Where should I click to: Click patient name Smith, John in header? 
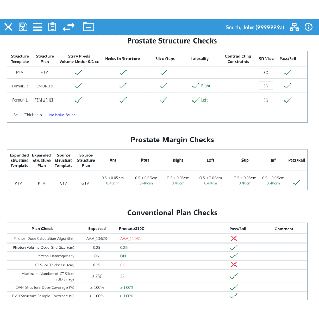click(255, 27)
